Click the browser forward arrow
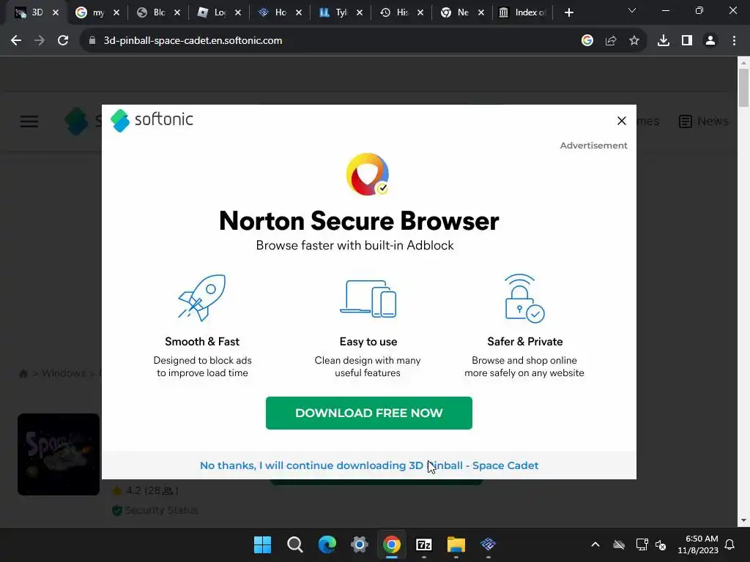 40,41
